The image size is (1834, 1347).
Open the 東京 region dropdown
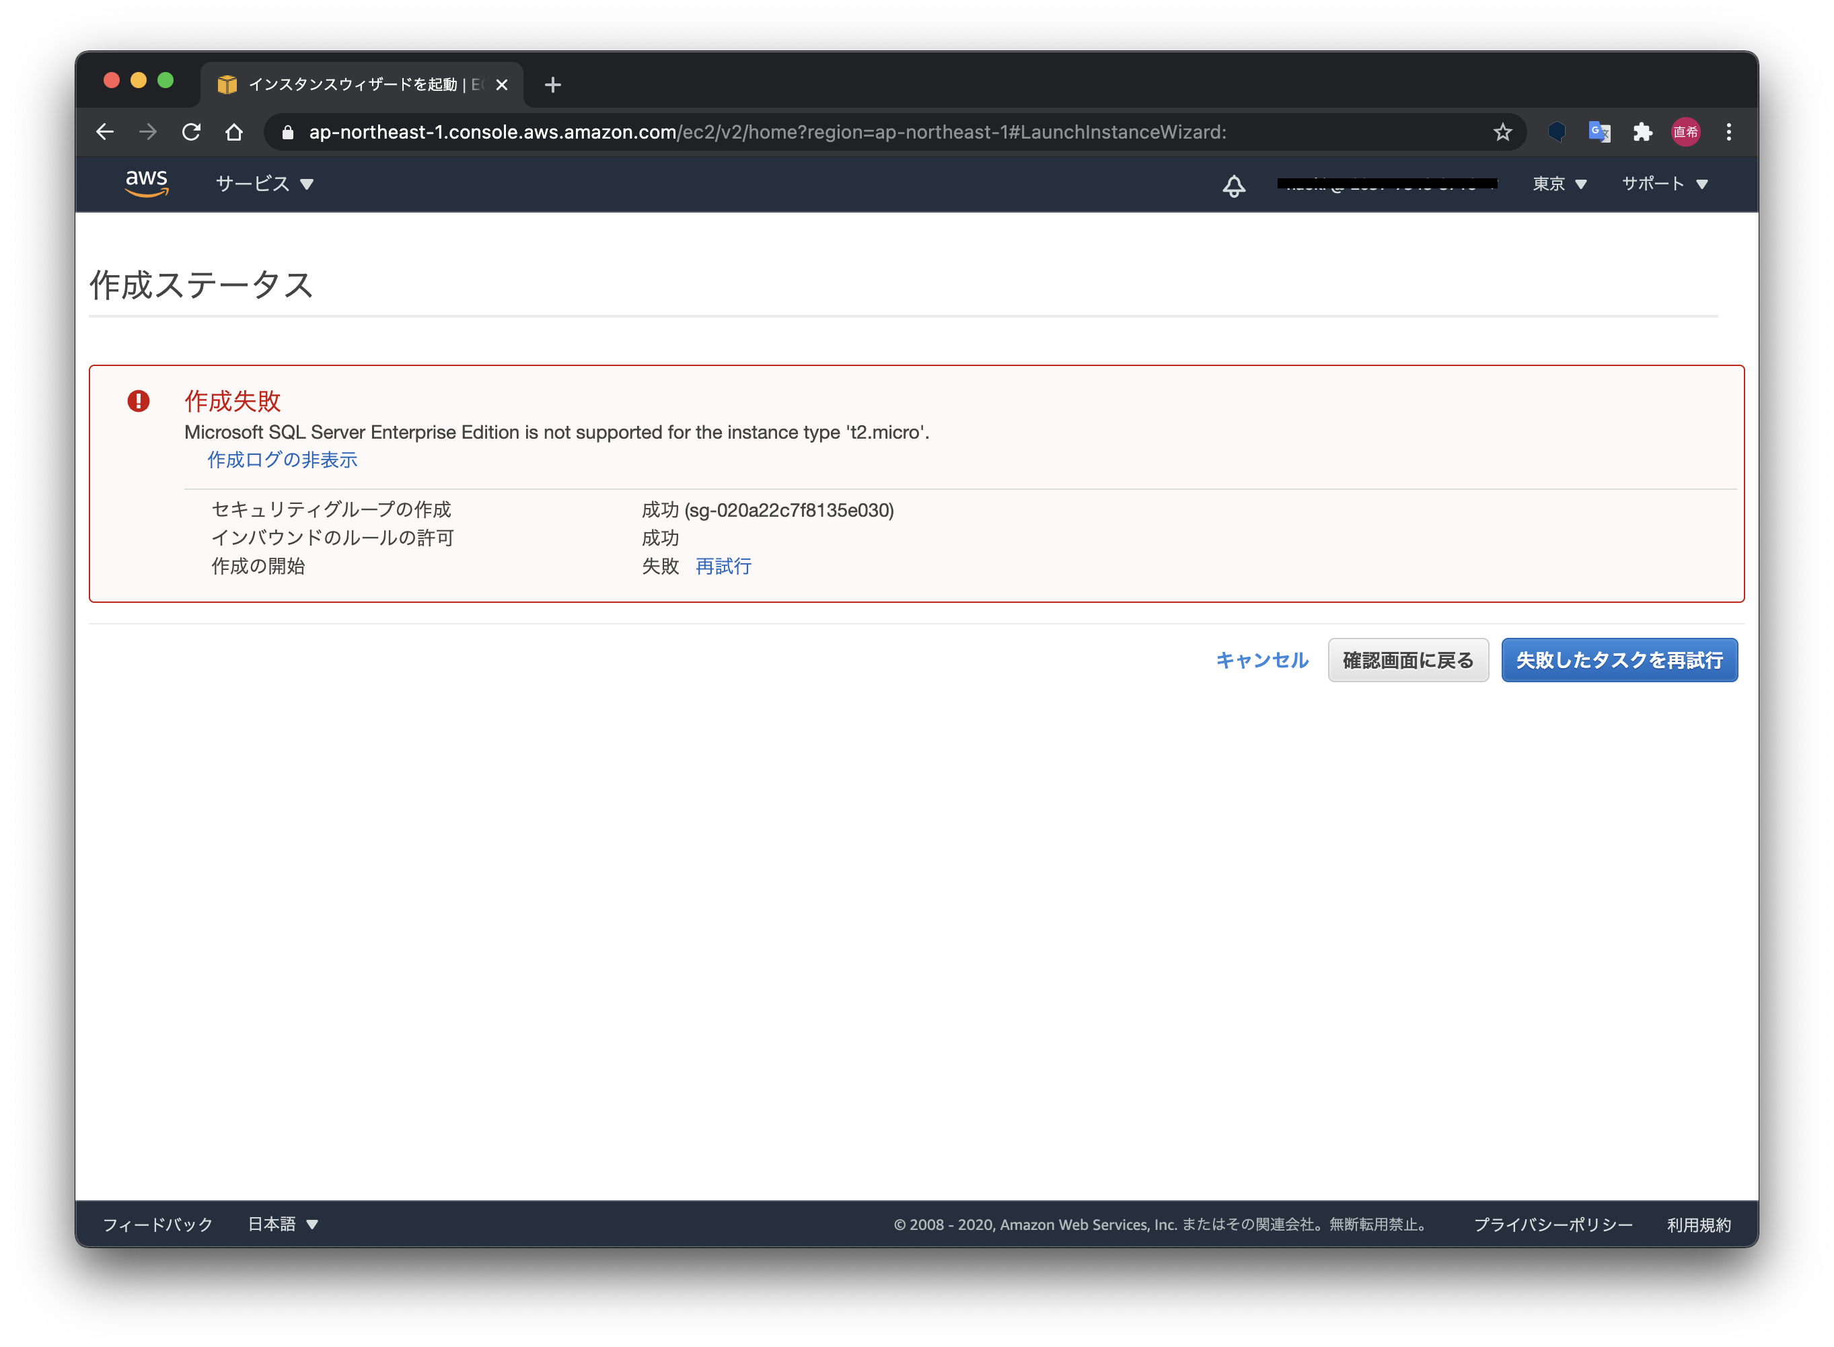[1558, 184]
